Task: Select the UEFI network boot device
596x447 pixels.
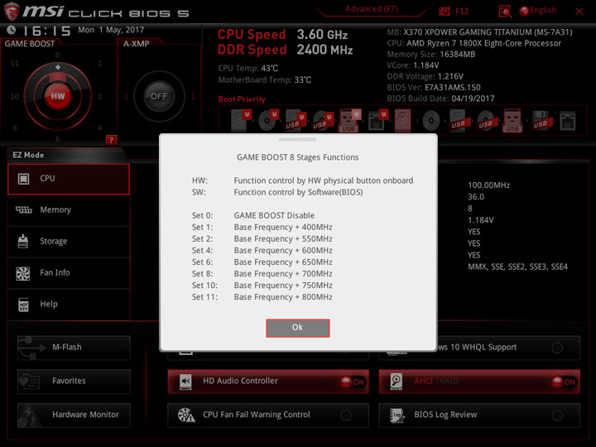Action: (x=377, y=121)
